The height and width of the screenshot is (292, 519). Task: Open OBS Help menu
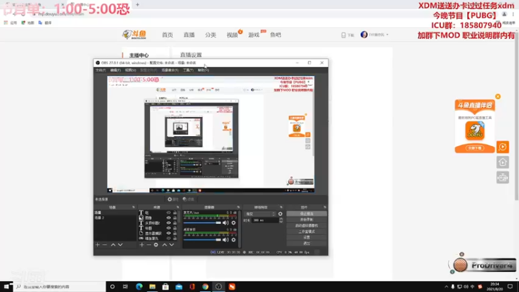203,70
